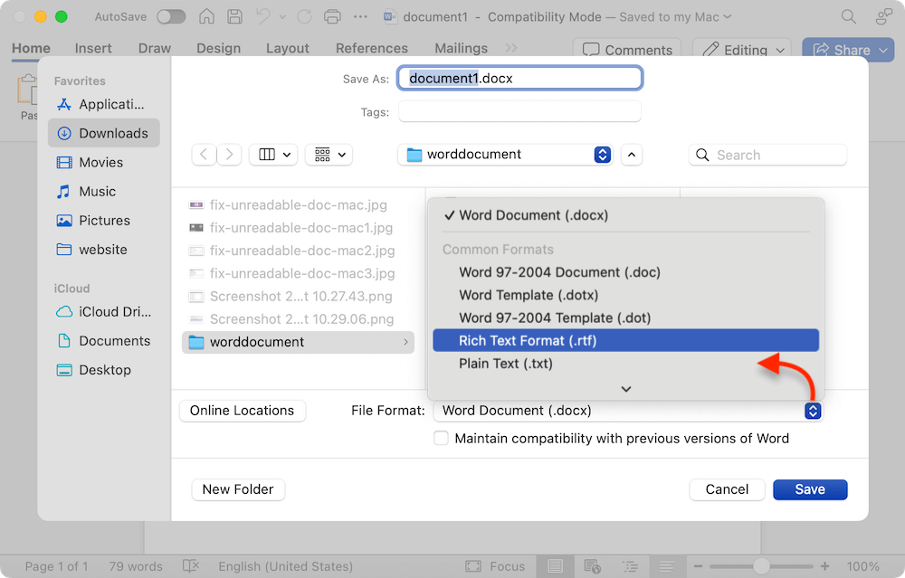Image resolution: width=905 pixels, height=578 pixels.
Task: Expand more formats with the down chevron
Action: coord(625,388)
